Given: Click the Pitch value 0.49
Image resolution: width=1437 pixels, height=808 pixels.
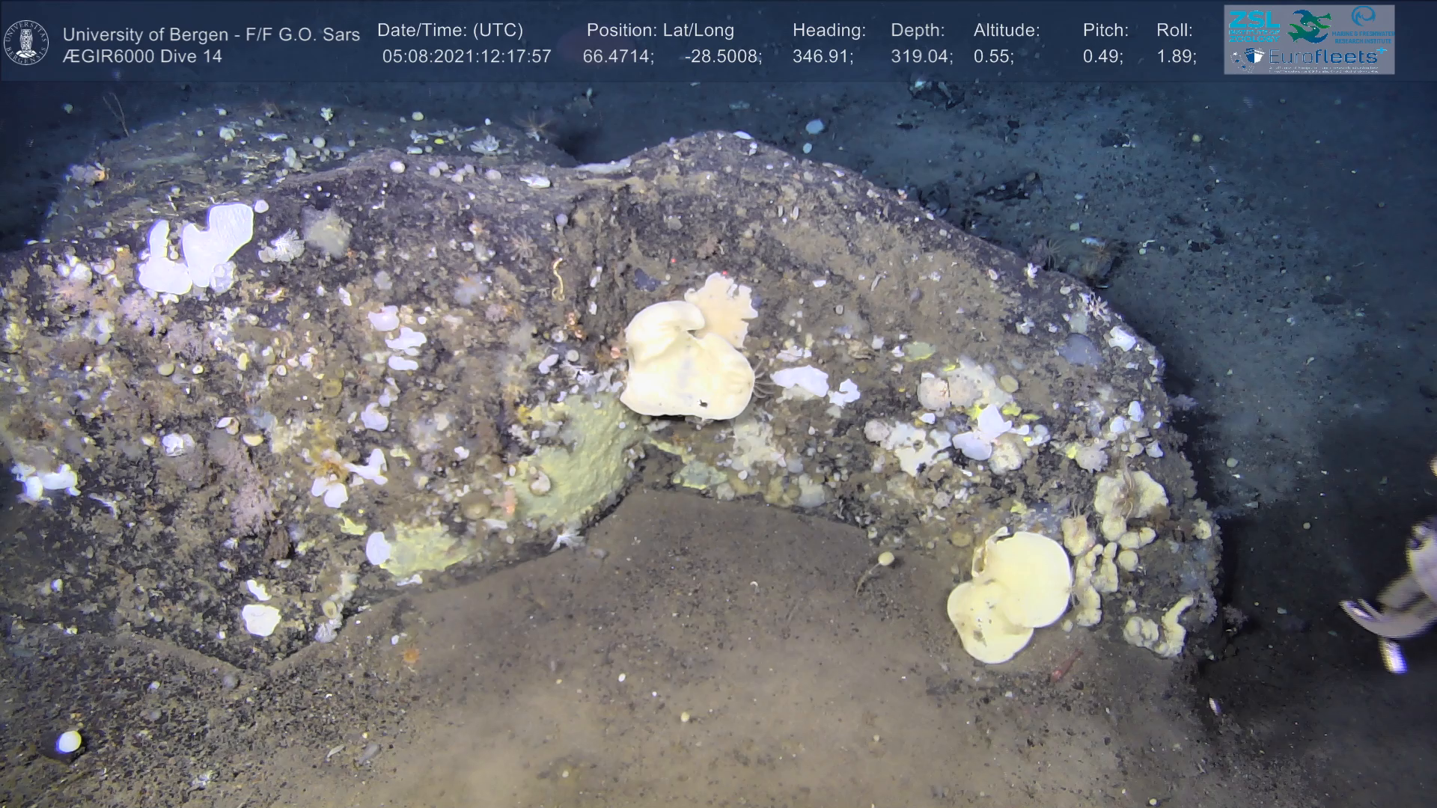Looking at the screenshot, I should [x=1101, y=56].
